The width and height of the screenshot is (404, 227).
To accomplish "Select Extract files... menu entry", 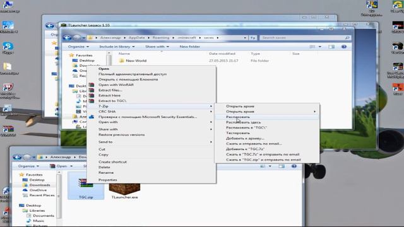I will pos(110,90).
